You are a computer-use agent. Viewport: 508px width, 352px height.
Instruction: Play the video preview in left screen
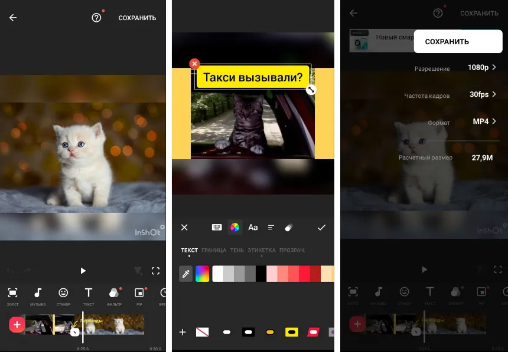coord(83,271)
